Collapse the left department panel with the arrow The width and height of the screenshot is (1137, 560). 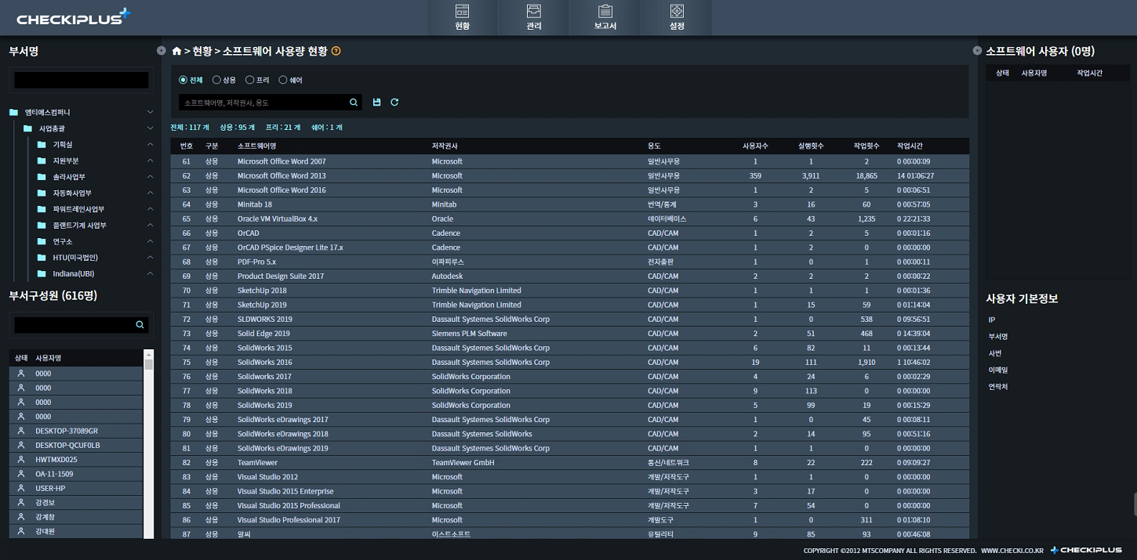coord(161,51)
